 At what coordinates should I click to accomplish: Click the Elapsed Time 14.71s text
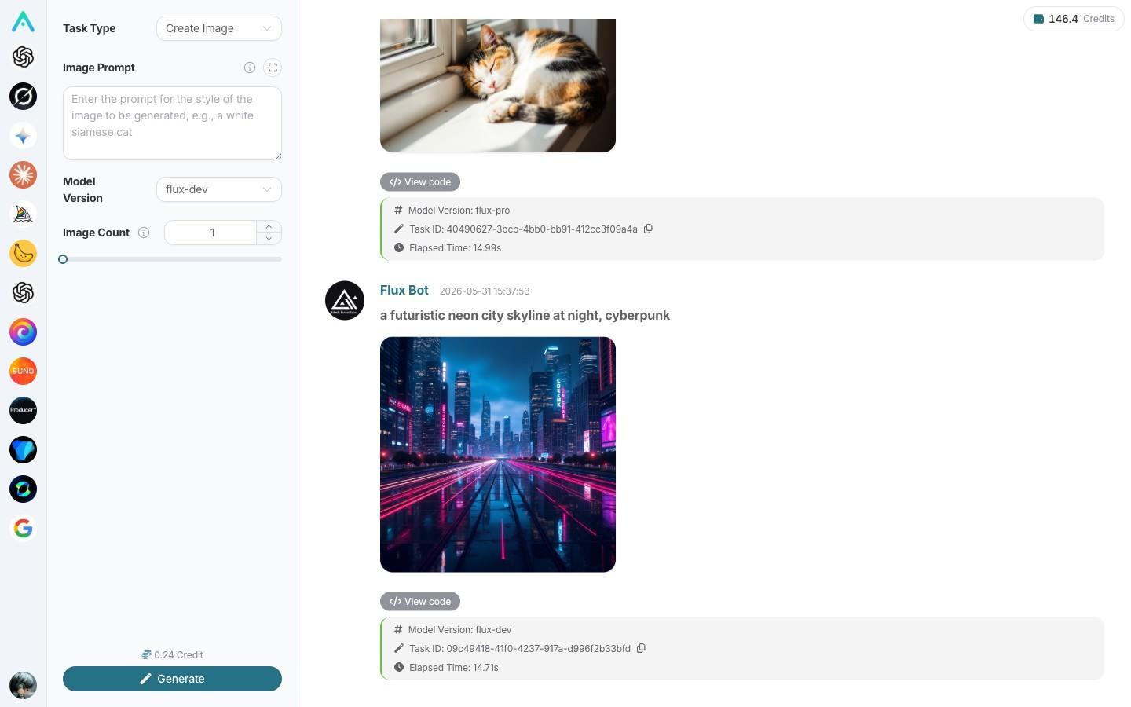point(454,667)
